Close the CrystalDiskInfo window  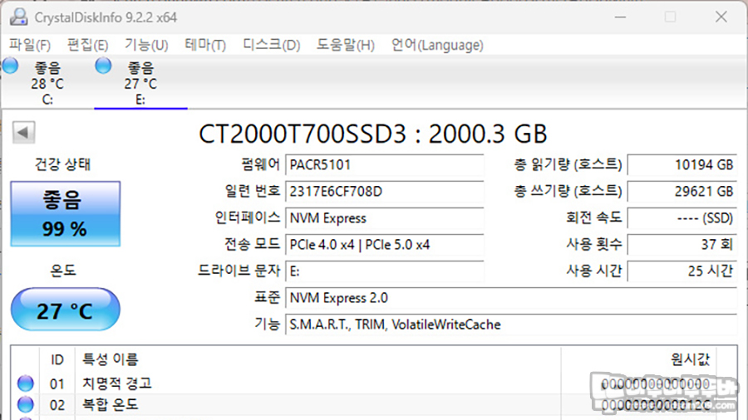[x=721, y=17]
